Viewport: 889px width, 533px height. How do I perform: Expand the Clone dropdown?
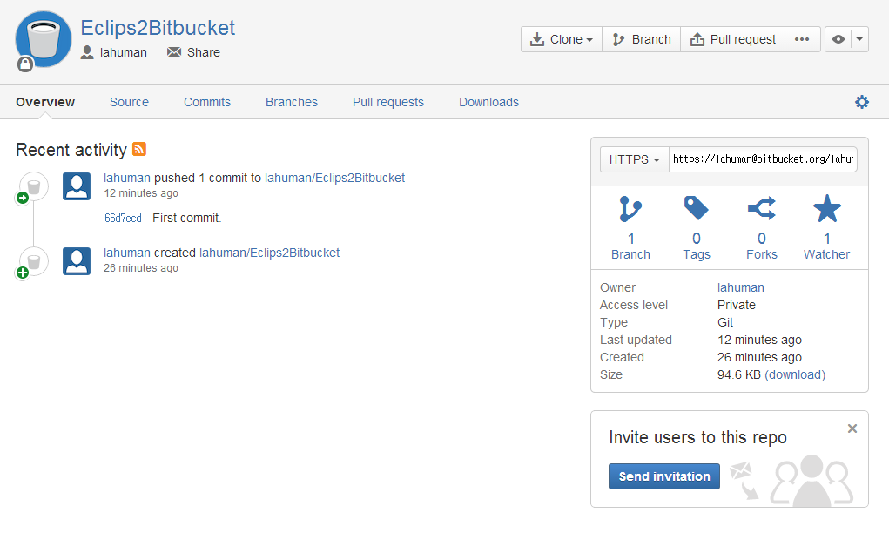click(562, 39)
